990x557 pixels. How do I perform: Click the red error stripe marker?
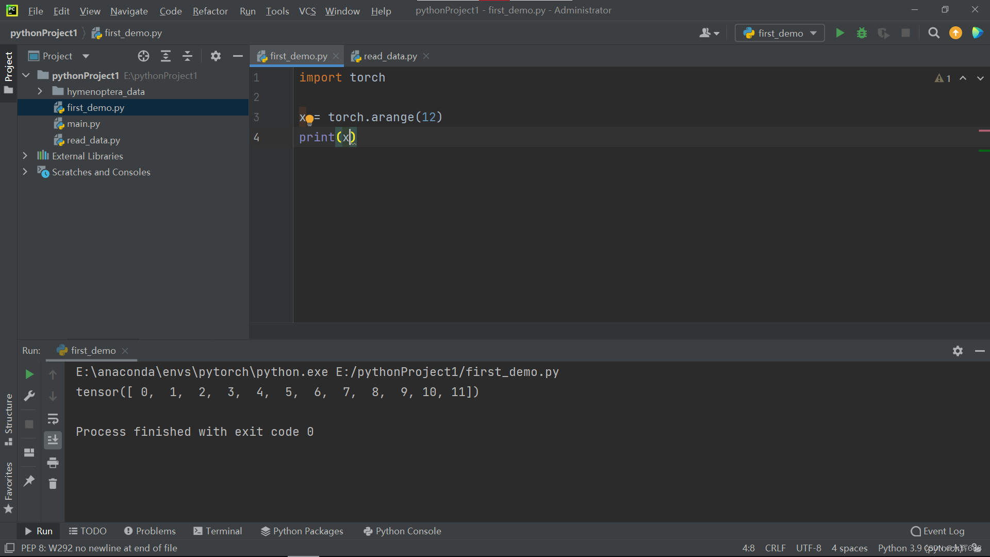coord(984,131)
